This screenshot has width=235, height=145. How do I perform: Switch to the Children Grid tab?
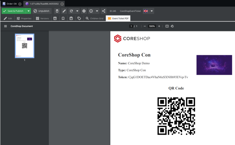pos(94,18)
